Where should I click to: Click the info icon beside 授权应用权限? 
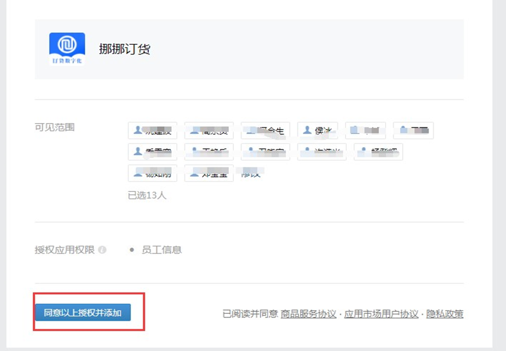pos(102,250)
